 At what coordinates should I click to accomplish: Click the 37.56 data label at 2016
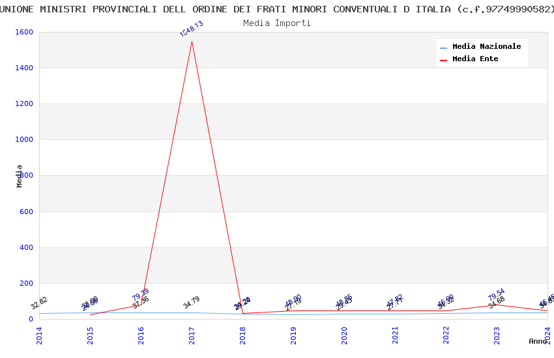tap(141, 302)
